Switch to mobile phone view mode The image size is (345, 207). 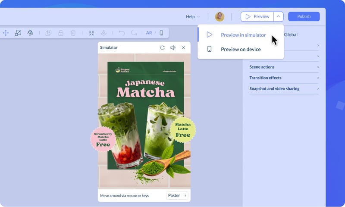click(x=161, y=33)
